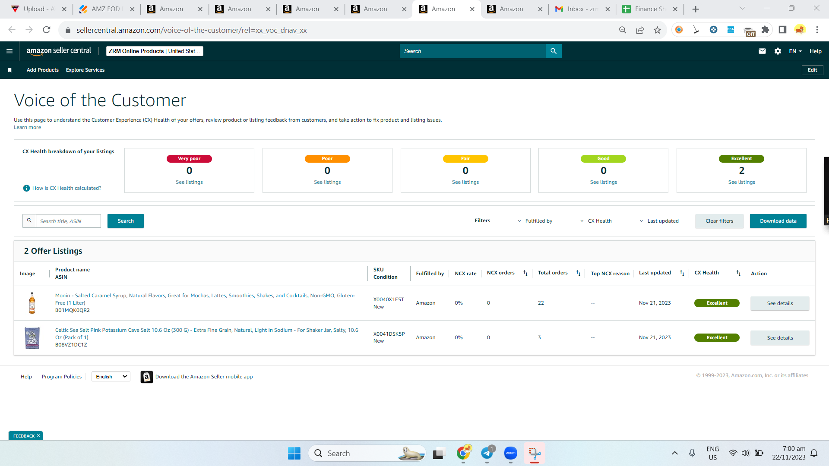Sort listings by Last updated
The width and height of the screenshot is (829, 466).
pyautogui.click(x=682, y=273)
